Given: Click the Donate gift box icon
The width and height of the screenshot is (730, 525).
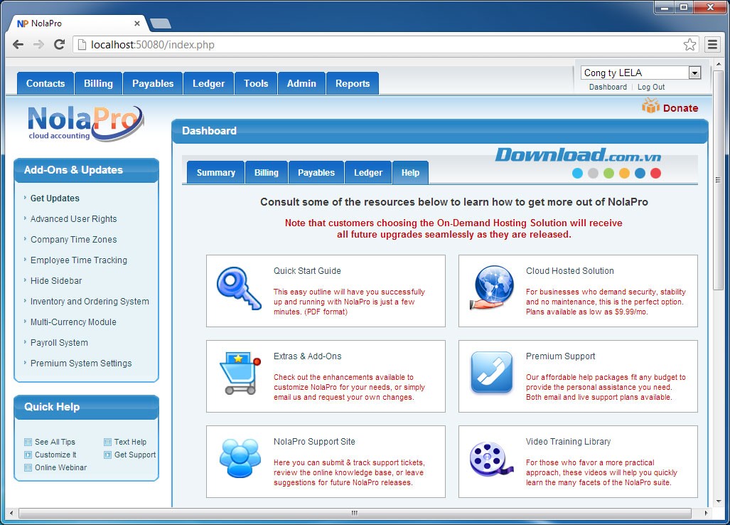Looking at the screenshot, I should click(x=650, y=107).
